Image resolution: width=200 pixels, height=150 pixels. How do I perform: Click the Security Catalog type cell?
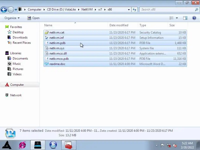(150, 32)
